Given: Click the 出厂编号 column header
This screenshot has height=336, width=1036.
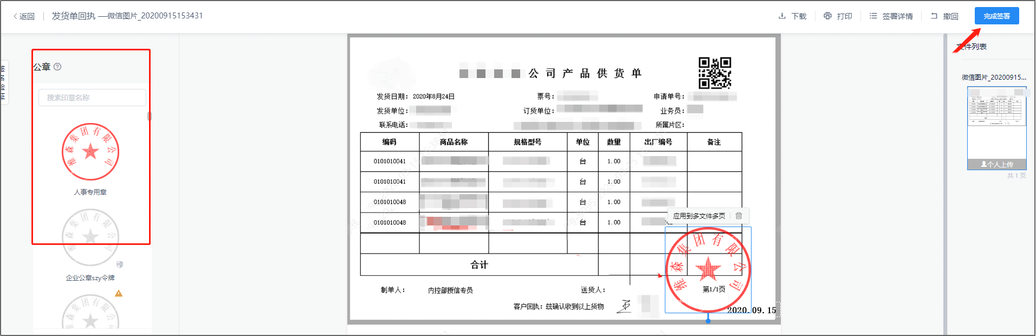Looking at the screenshot, I should coord(658,142).
